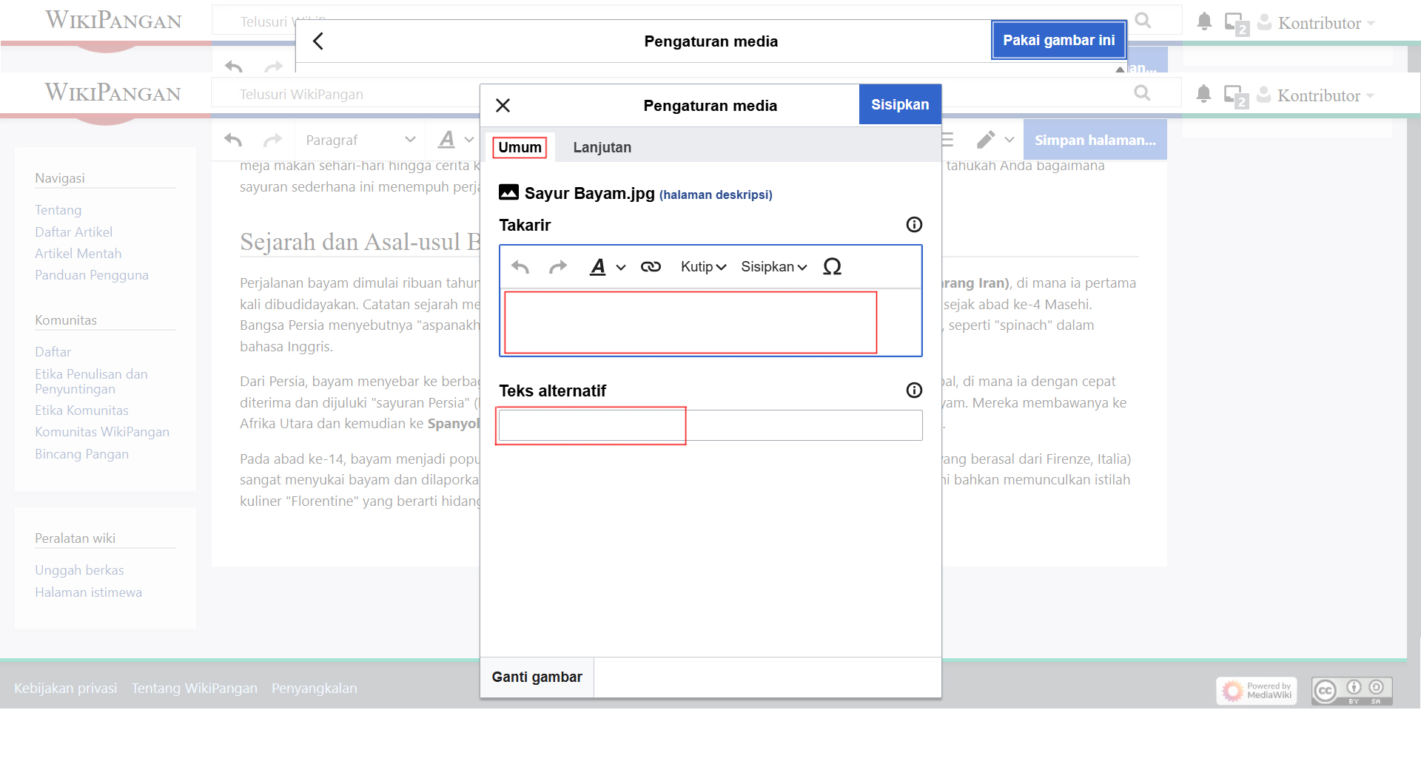Open the special character omega tool
The image size is (1421, 781).
pos(832,267)
